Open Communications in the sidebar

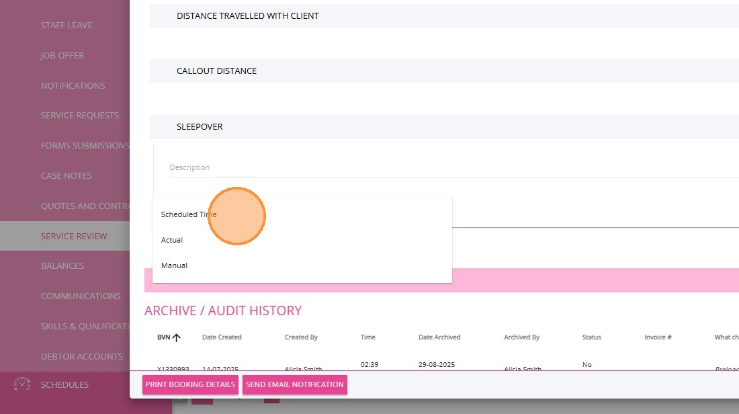81,296
